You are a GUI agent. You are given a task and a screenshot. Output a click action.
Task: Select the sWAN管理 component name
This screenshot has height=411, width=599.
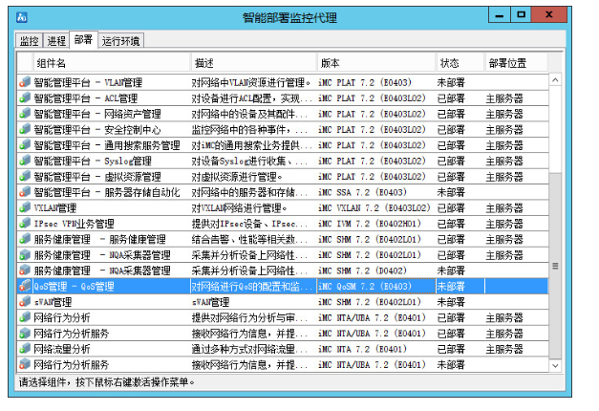pos(53,302)
